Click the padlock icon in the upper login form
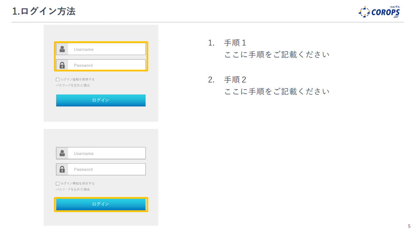Image resolution: width=415 pixels, height=231 pixels. pyautogui.click(x=62, y=65)
